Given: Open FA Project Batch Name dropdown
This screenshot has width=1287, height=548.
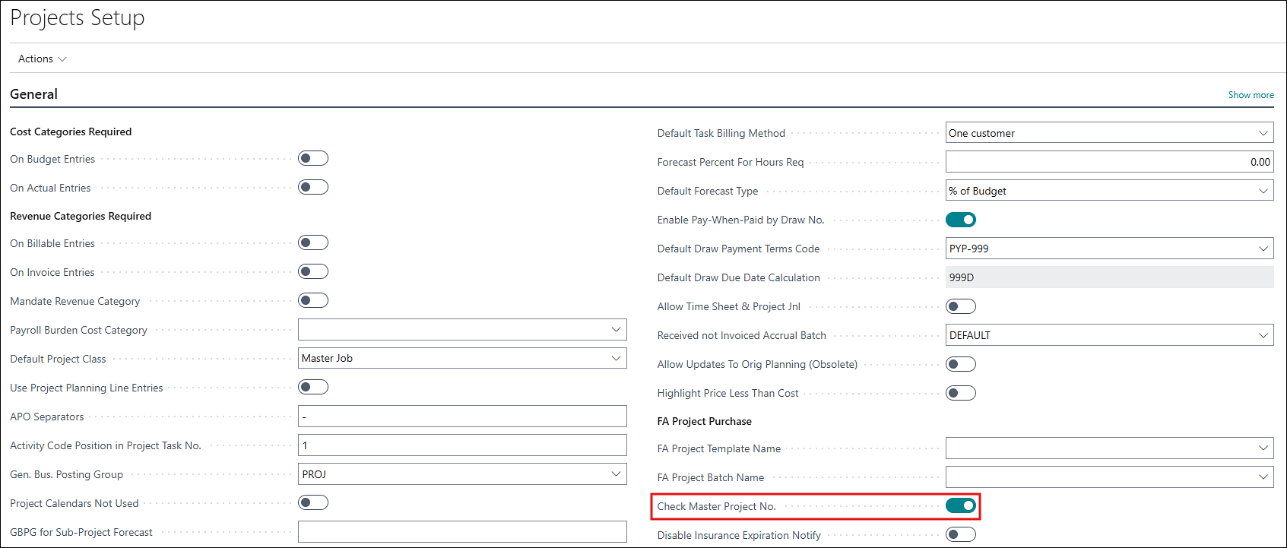Looking at the screenshot, I should (1263, 477).
